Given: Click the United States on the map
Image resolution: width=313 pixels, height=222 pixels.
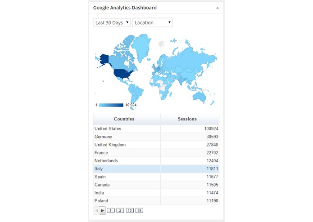Looking at the screenshot, I should (122, 74).
